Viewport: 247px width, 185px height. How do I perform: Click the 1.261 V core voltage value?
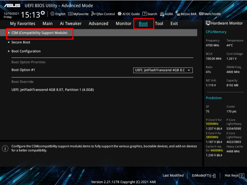[x=231, y=59]
